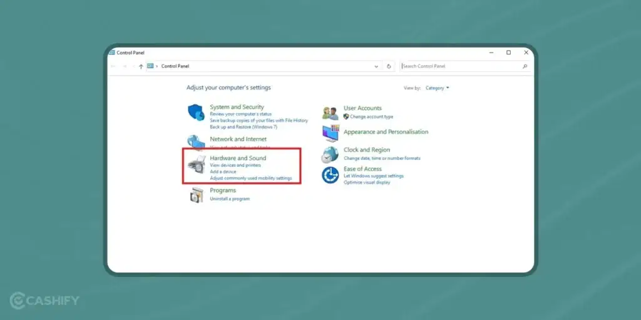
Task: Open the Ease of Access category
Action: (x=362, y=169)
